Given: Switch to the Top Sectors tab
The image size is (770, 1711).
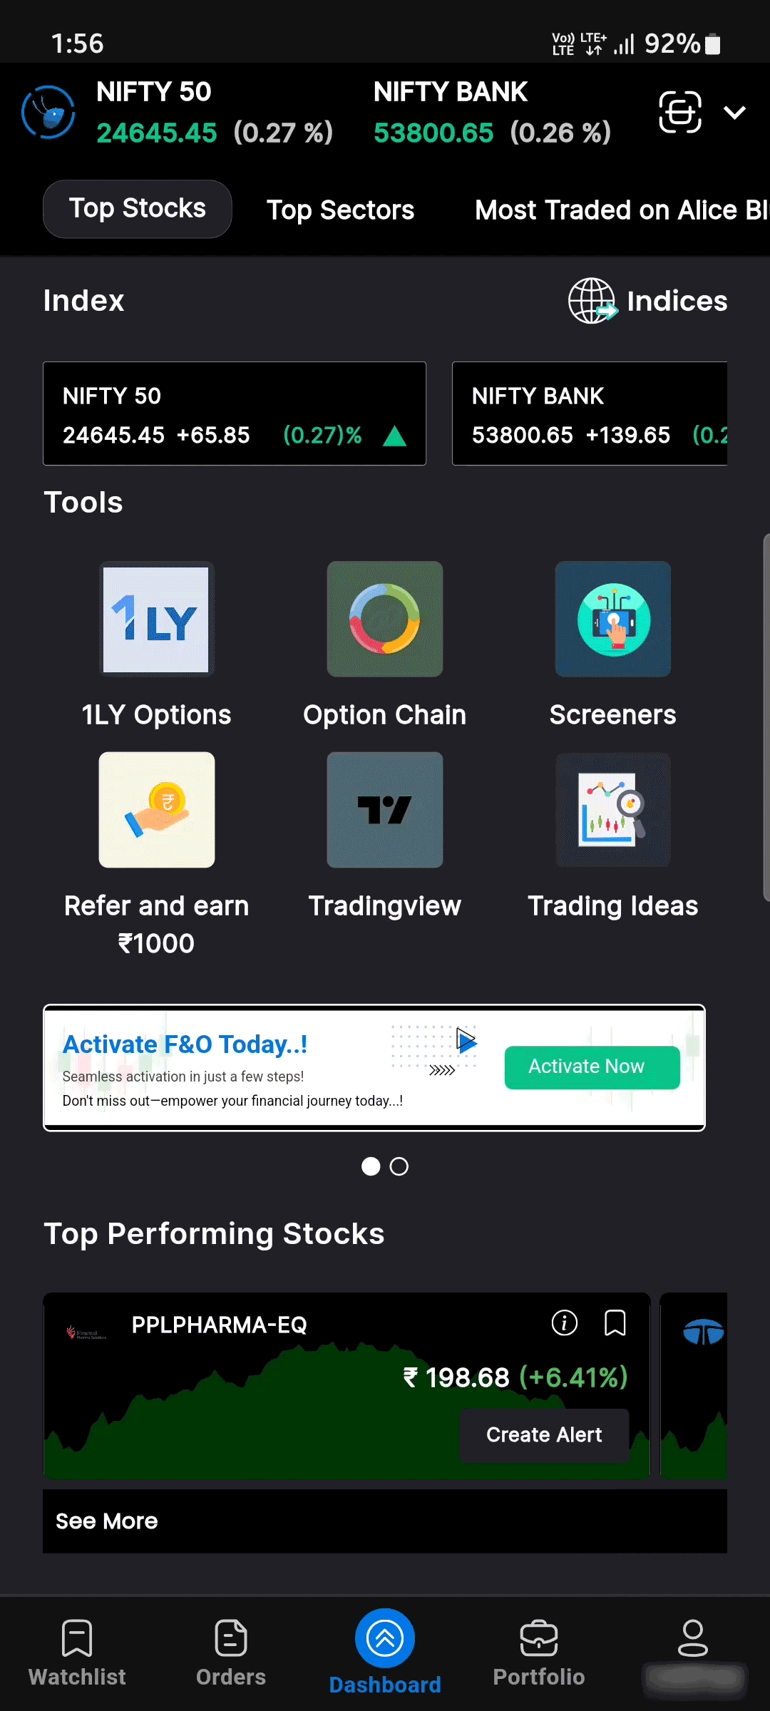Looking at the screenshot, I should [x=340, y=210].
